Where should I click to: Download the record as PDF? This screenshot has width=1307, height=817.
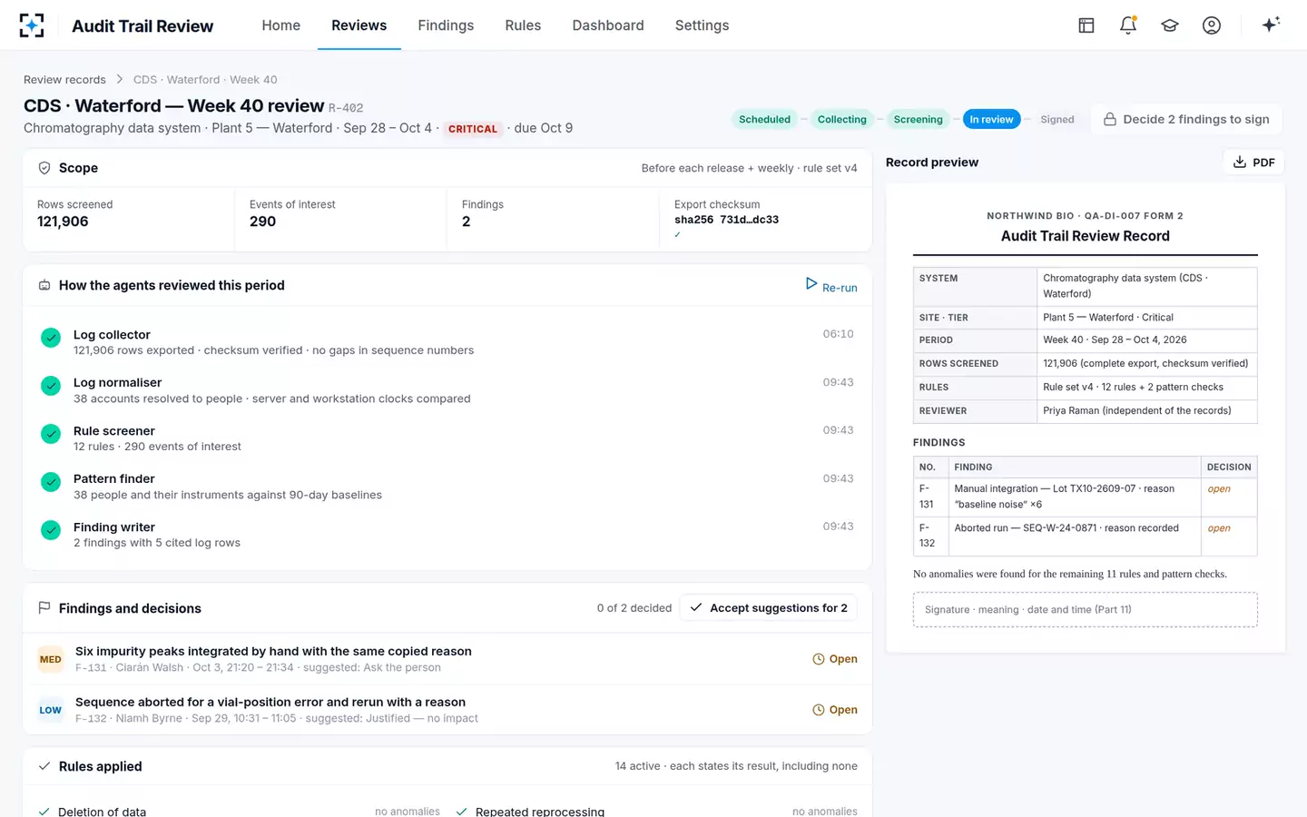click(1253, 162)
